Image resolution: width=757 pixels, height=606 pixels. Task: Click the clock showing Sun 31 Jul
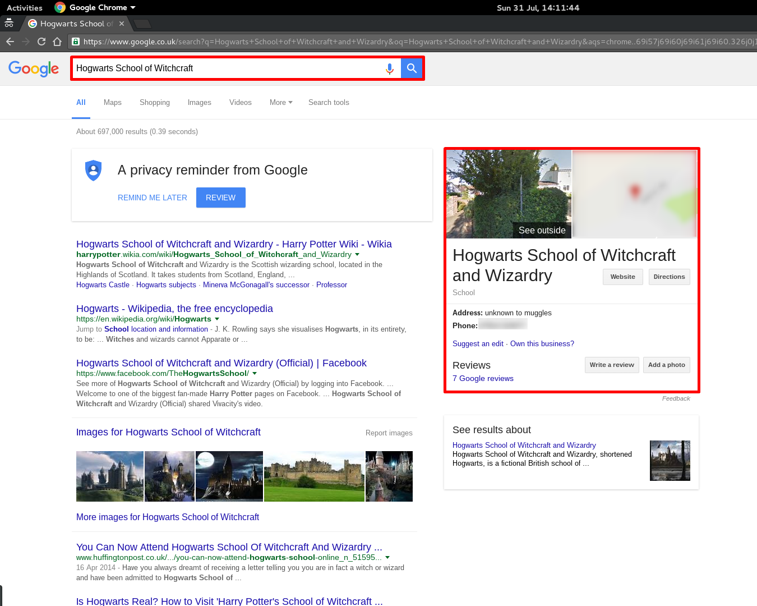tap(538, 8)
